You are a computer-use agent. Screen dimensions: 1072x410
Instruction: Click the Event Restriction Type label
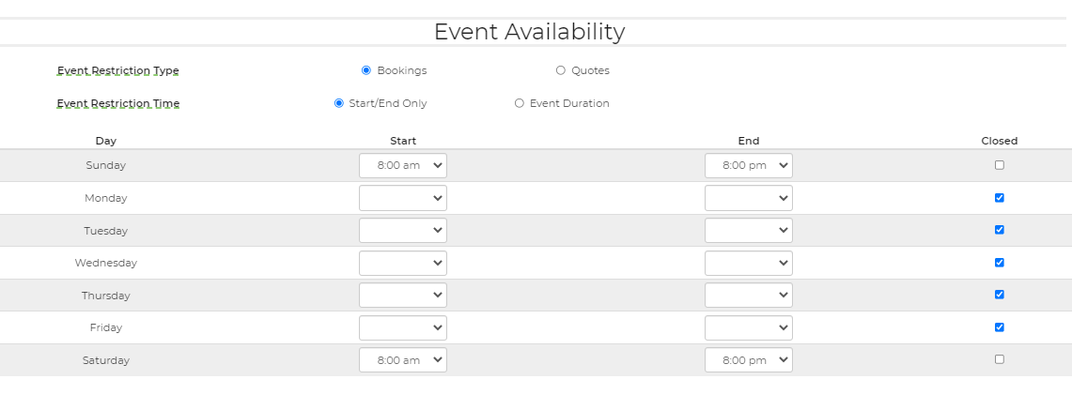click(x=117, y=70)
